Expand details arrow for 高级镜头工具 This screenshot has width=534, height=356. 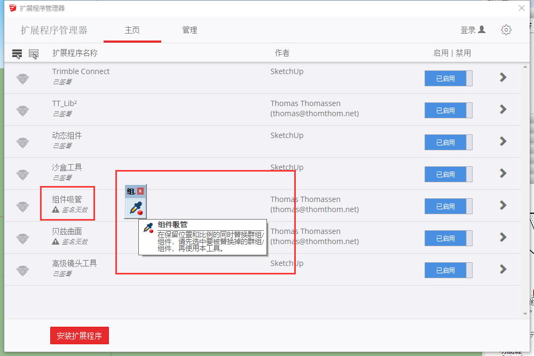pos(504,269)
